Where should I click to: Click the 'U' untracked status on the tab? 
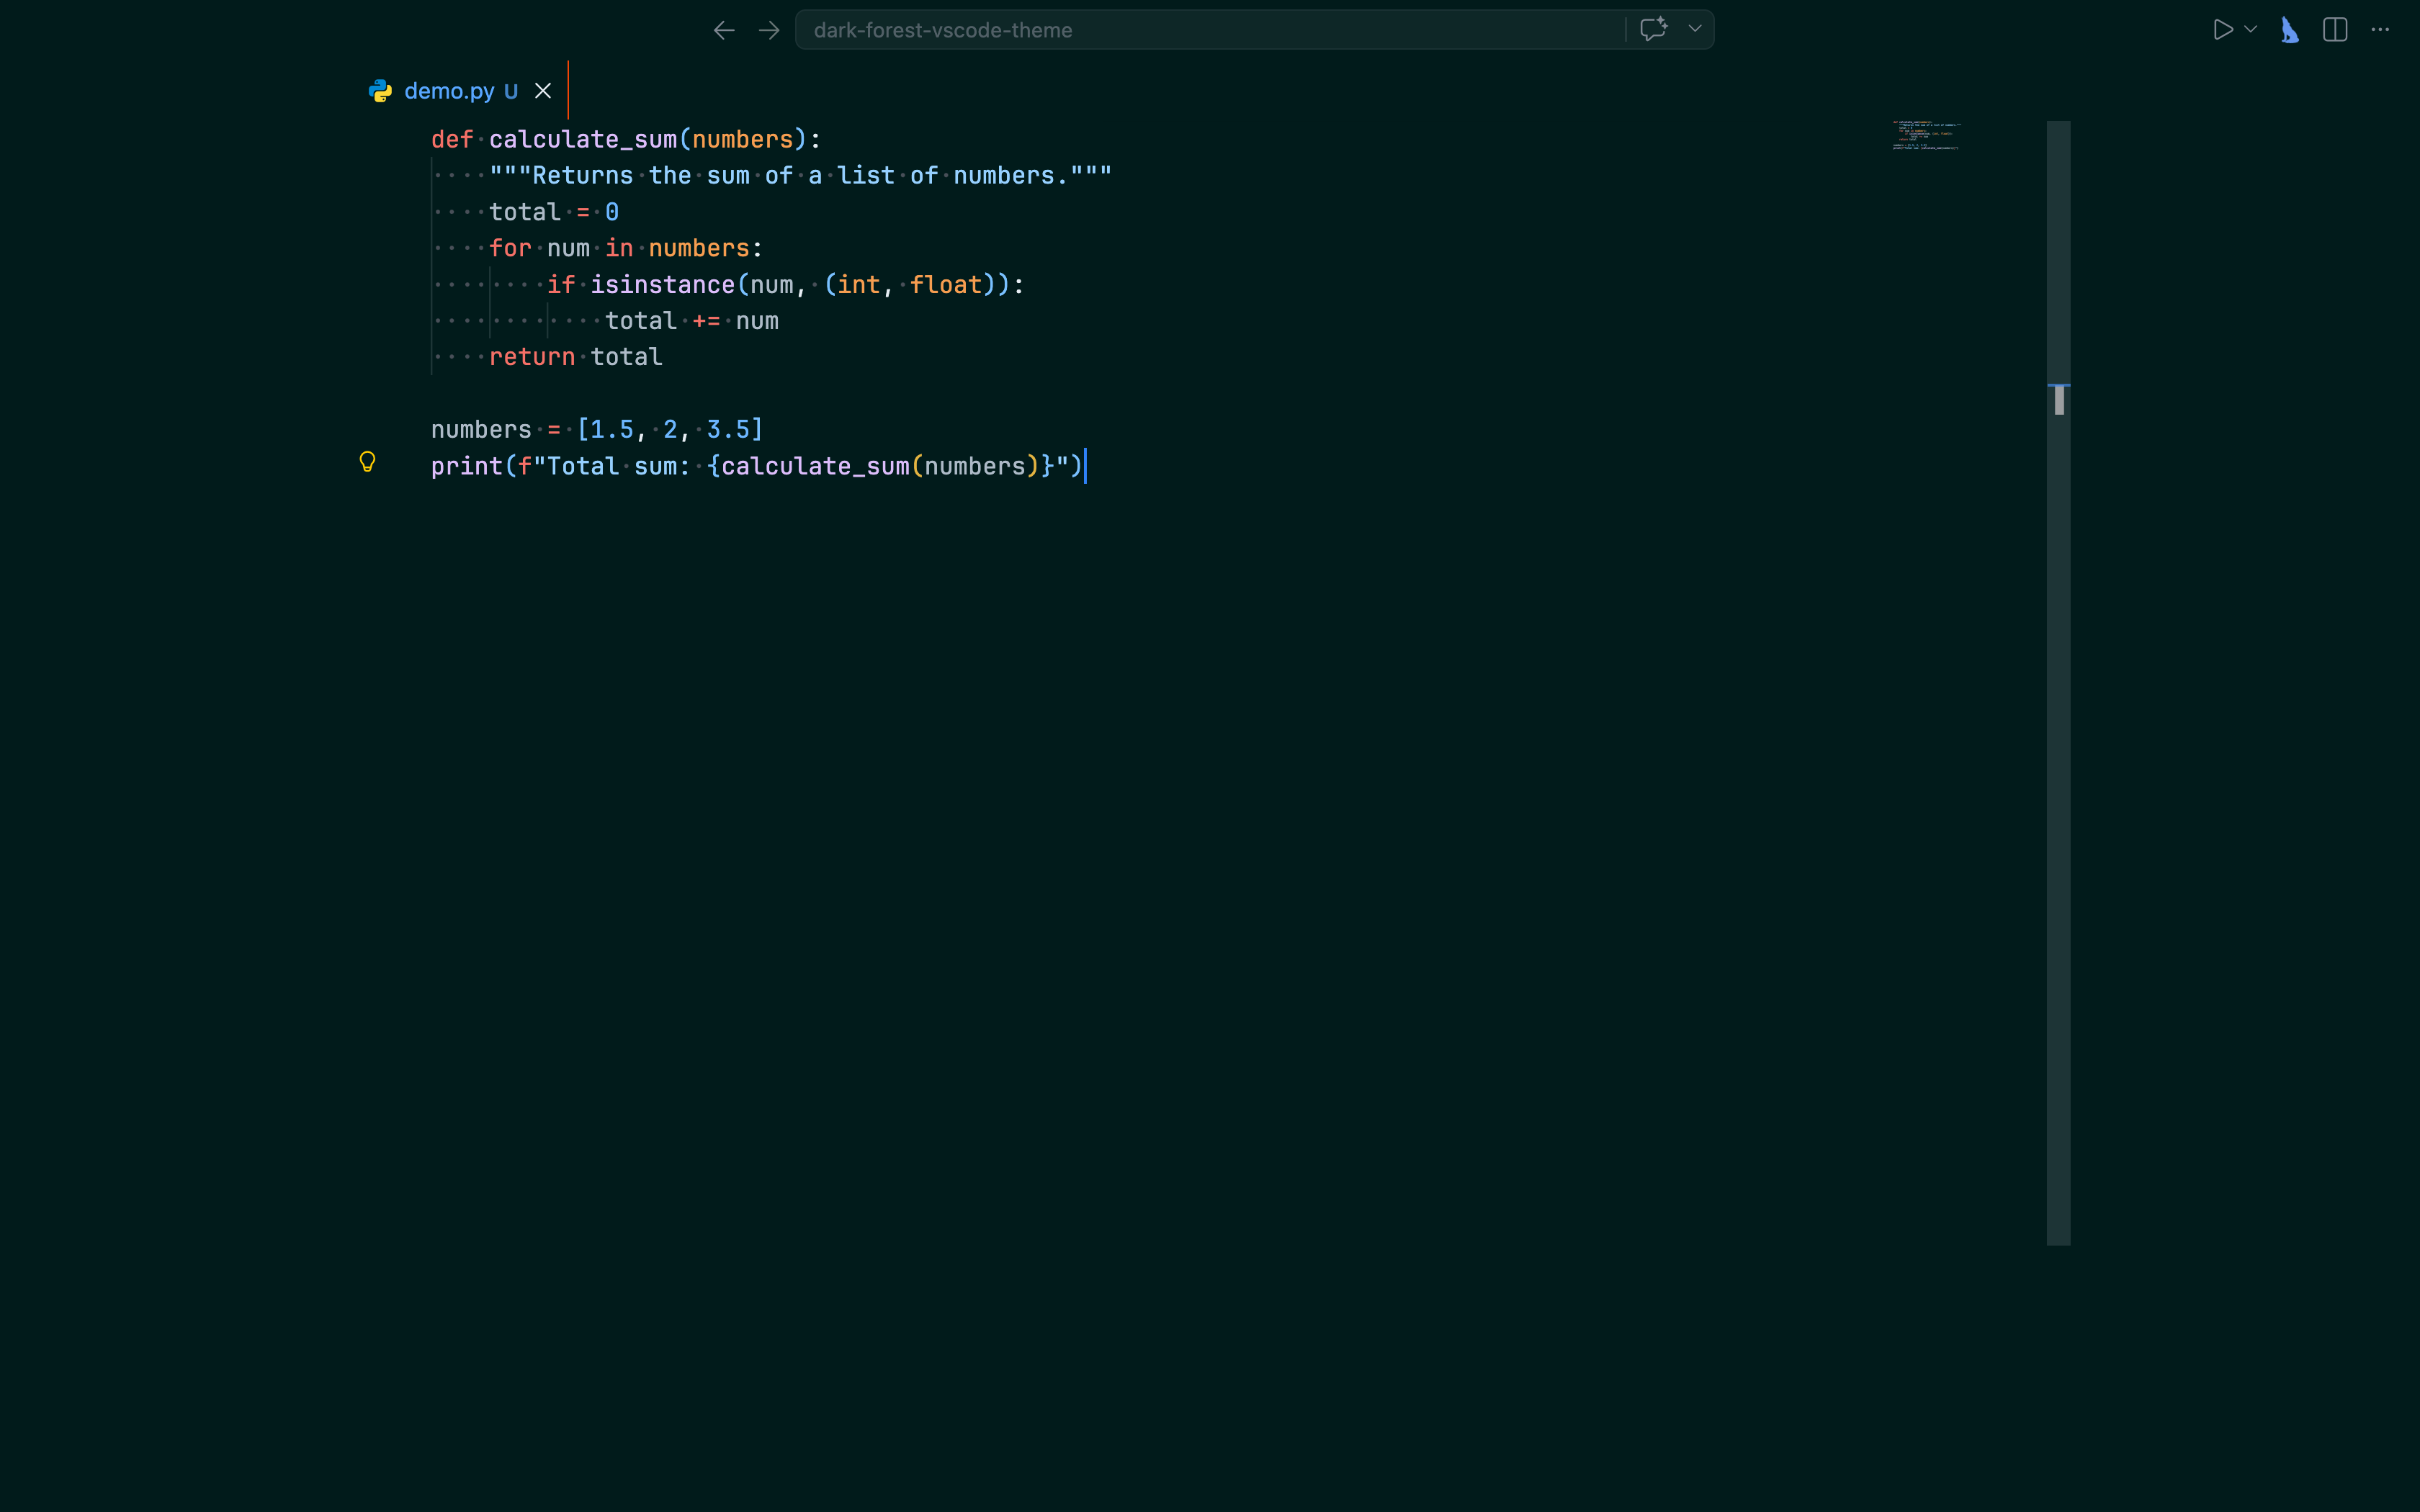click(x=511, y=91)
